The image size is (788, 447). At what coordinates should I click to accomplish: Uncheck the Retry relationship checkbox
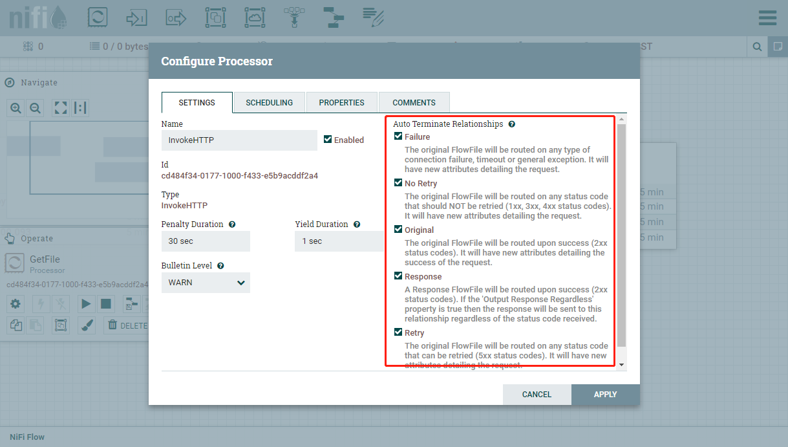pyautogui.click(x=398, y=332)
